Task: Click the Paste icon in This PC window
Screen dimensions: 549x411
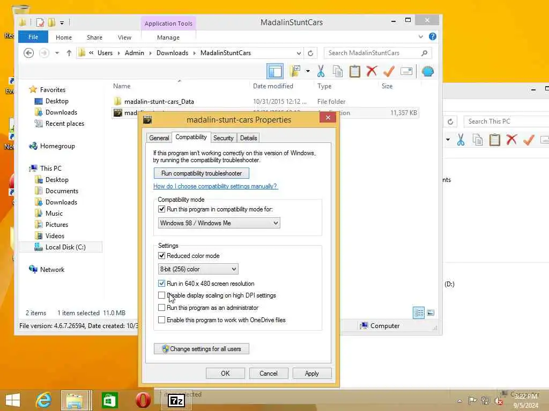Action: (495, 140)
